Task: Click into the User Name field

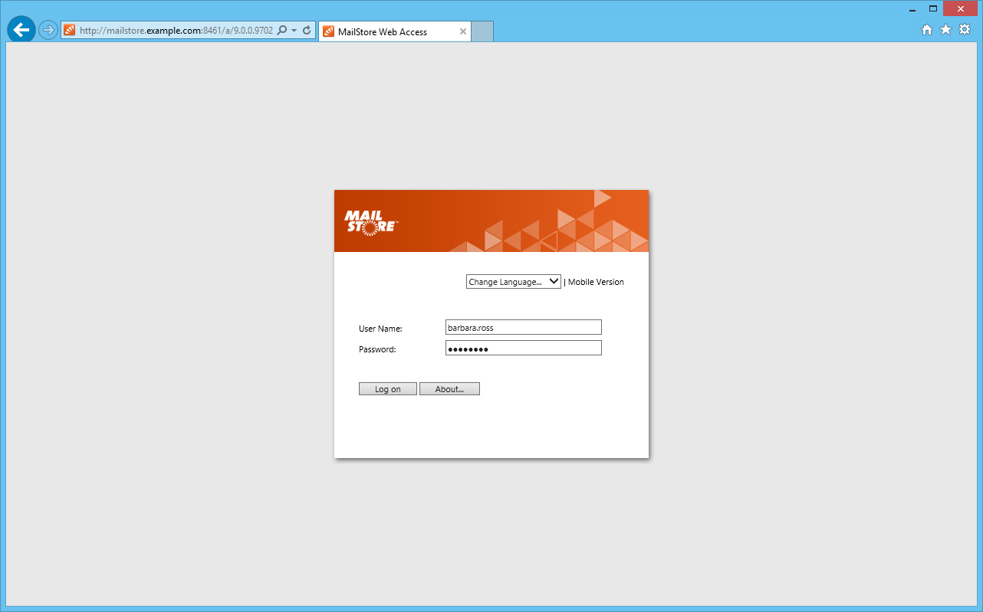Action: (x=523, y=328)
